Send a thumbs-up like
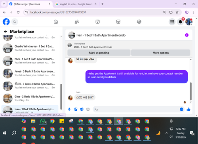Screen dimensions: 198x144 pos(188,109)
